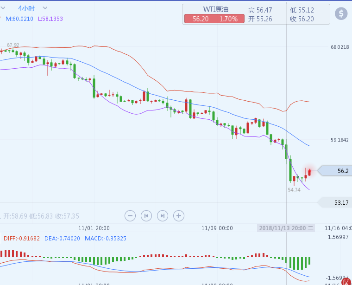Open the 4小时 timeframe dropdown
Image resolution: width=352 pixels, height=285 pixels.
pos(26,8)
